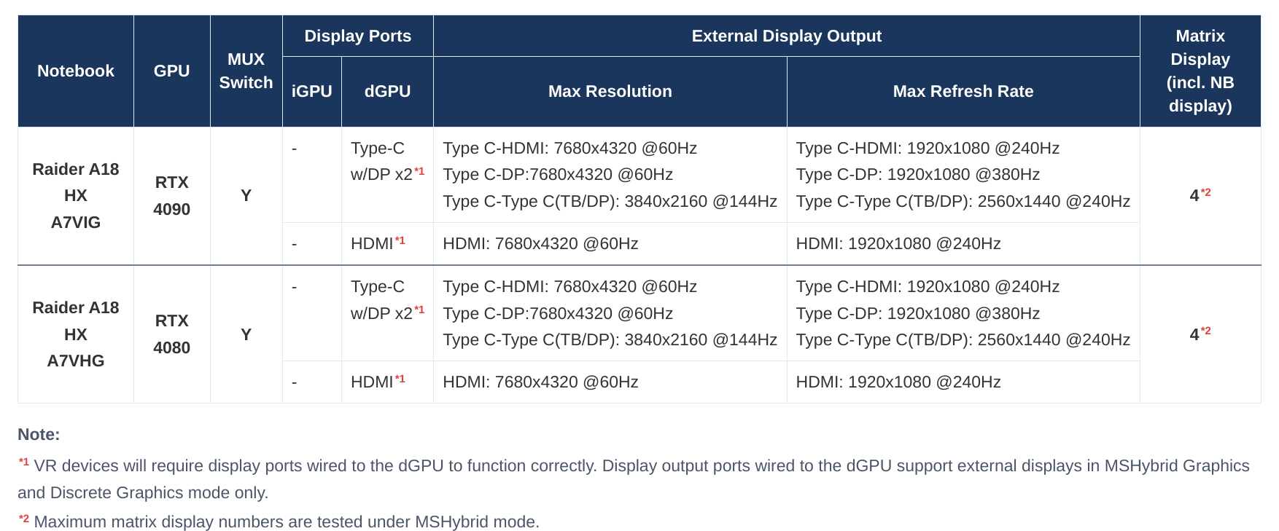Click the MUX Switch "Y" for RTX 4090
This screenshot has height=531, width=1279.
[246, 196]
